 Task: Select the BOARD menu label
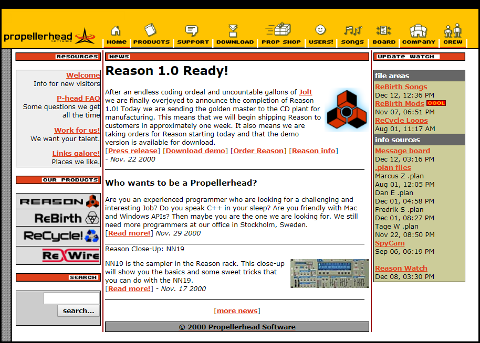pyautogui.click(x=384, y=42)
